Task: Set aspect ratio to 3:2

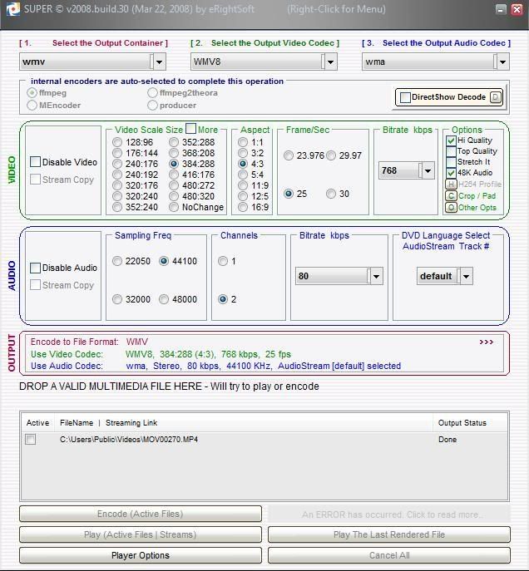Action: click(x=243, y=153)
